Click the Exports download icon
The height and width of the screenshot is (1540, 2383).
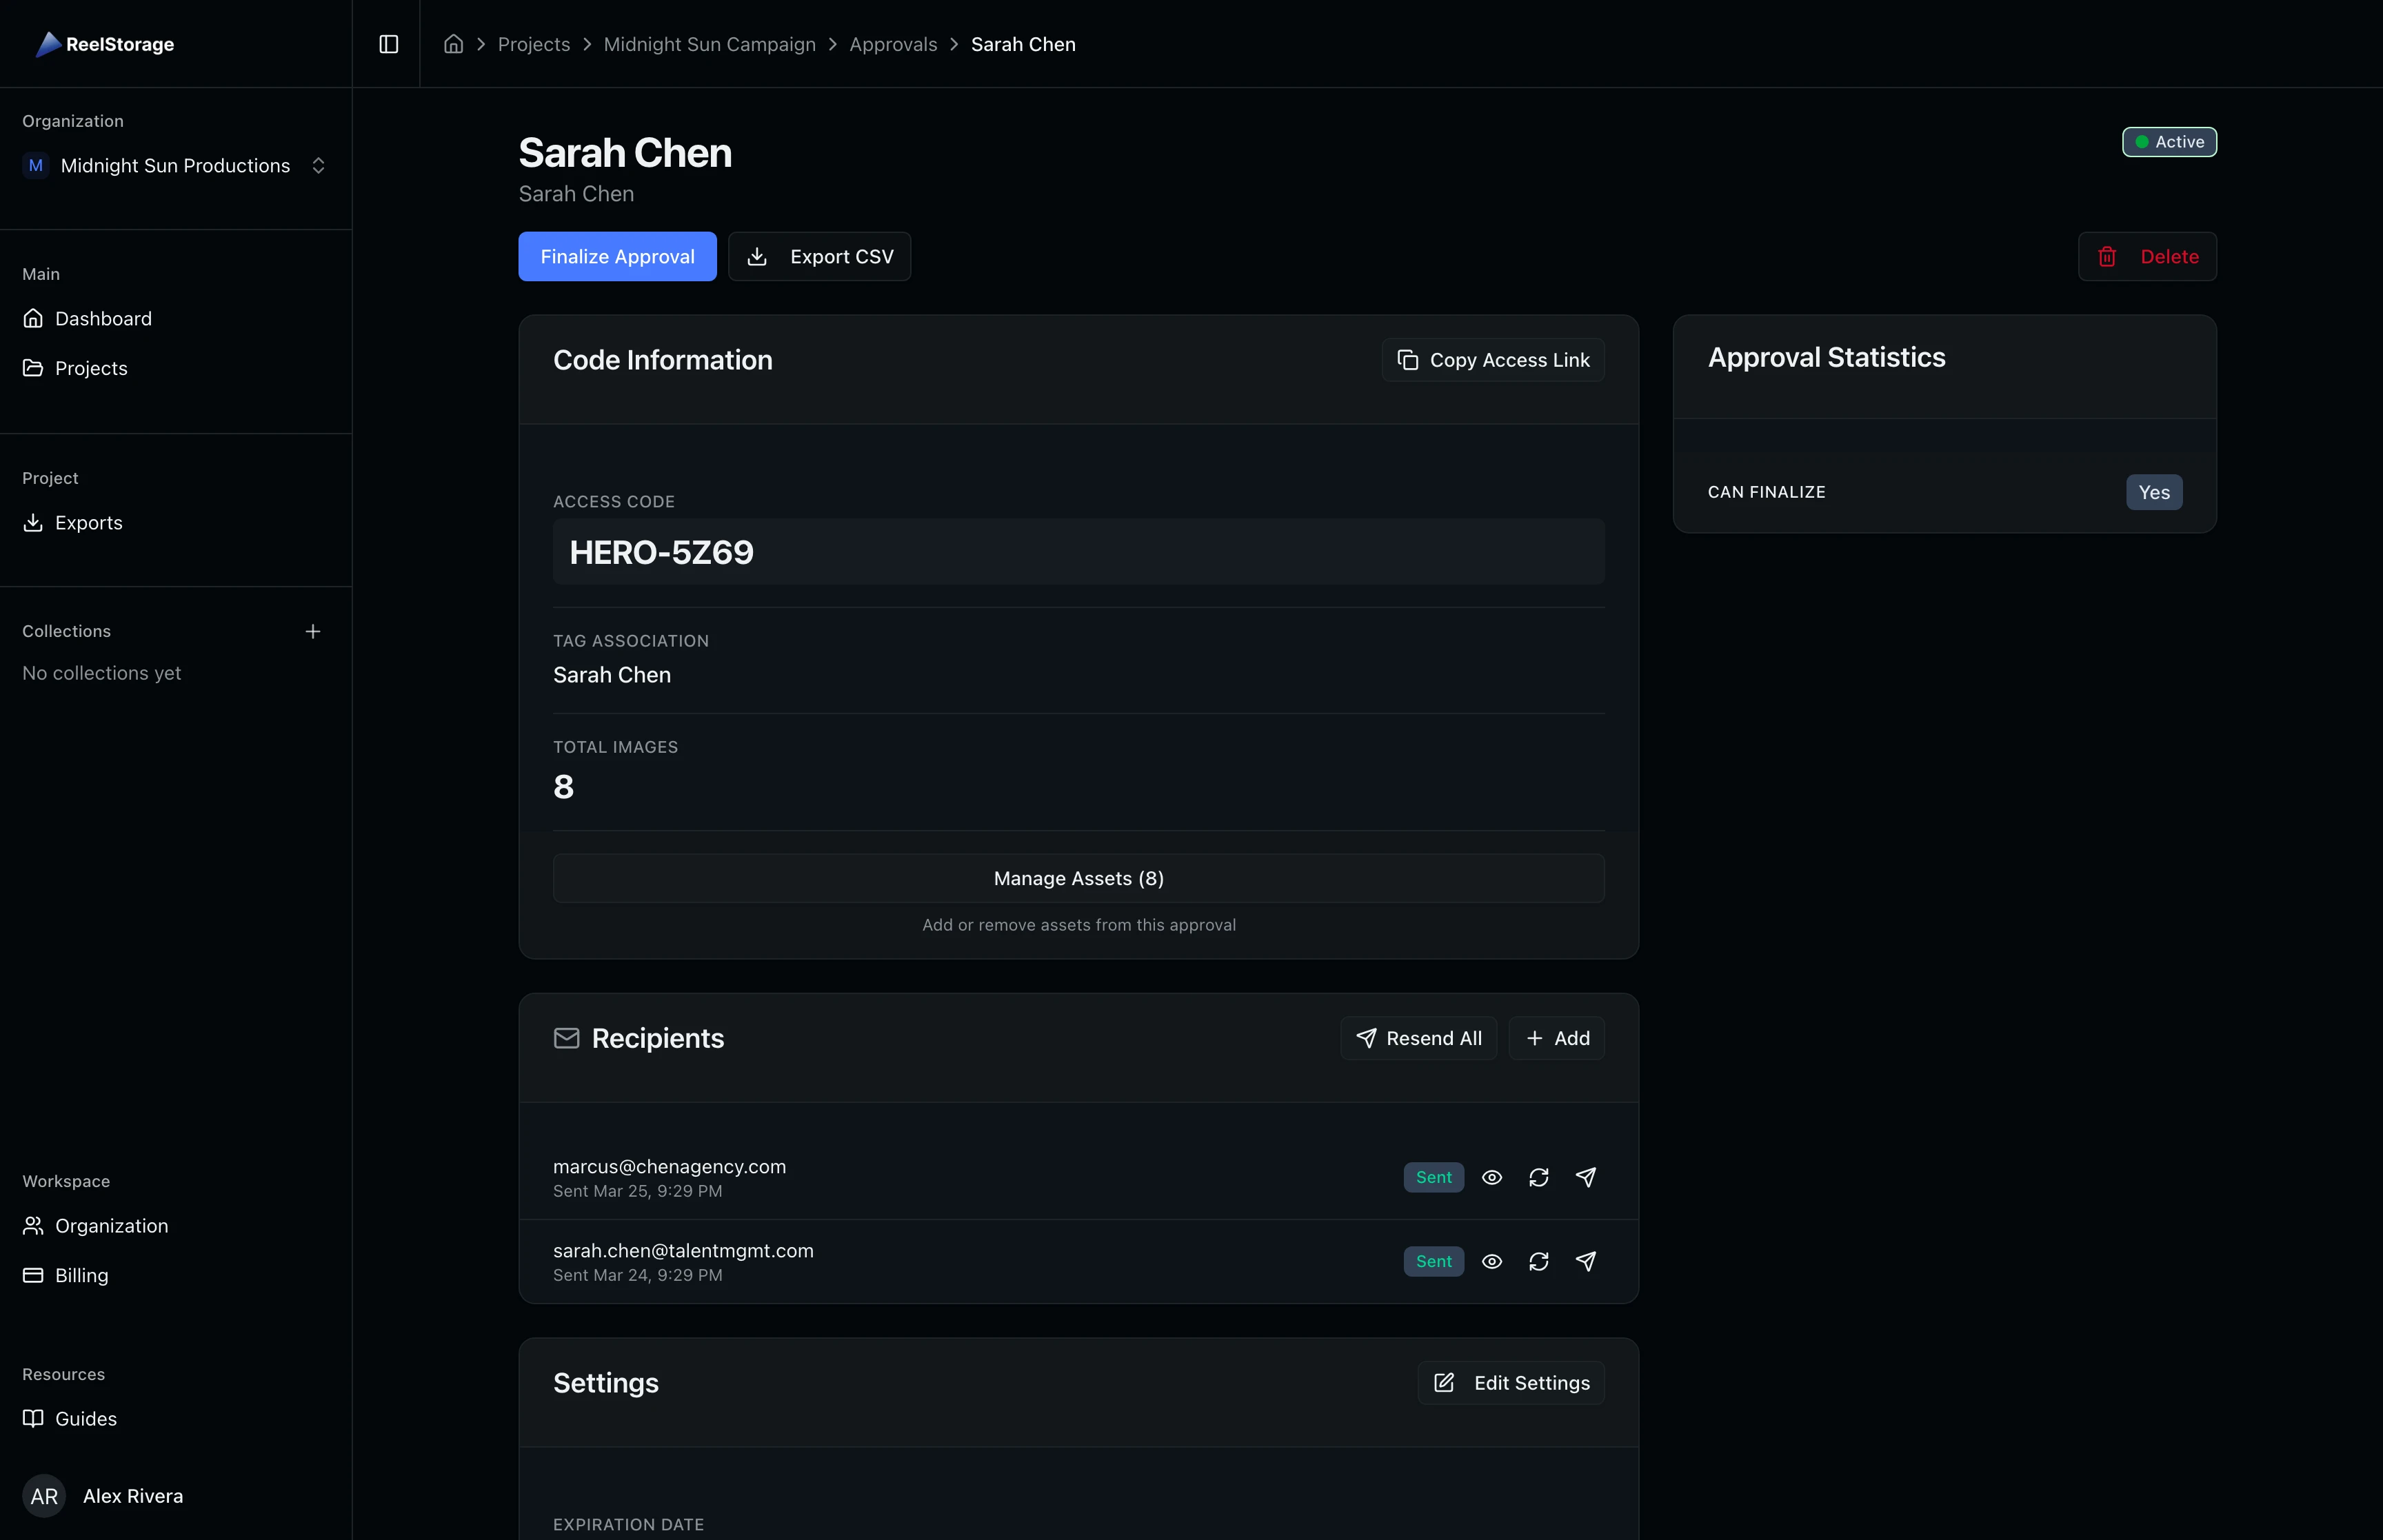(x=33, y=523)
